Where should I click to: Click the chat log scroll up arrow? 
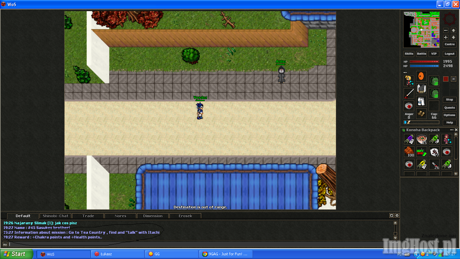395,223
